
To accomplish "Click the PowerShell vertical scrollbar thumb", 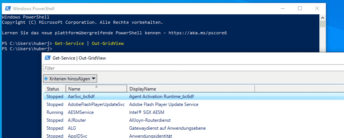I will click(322, 24).
